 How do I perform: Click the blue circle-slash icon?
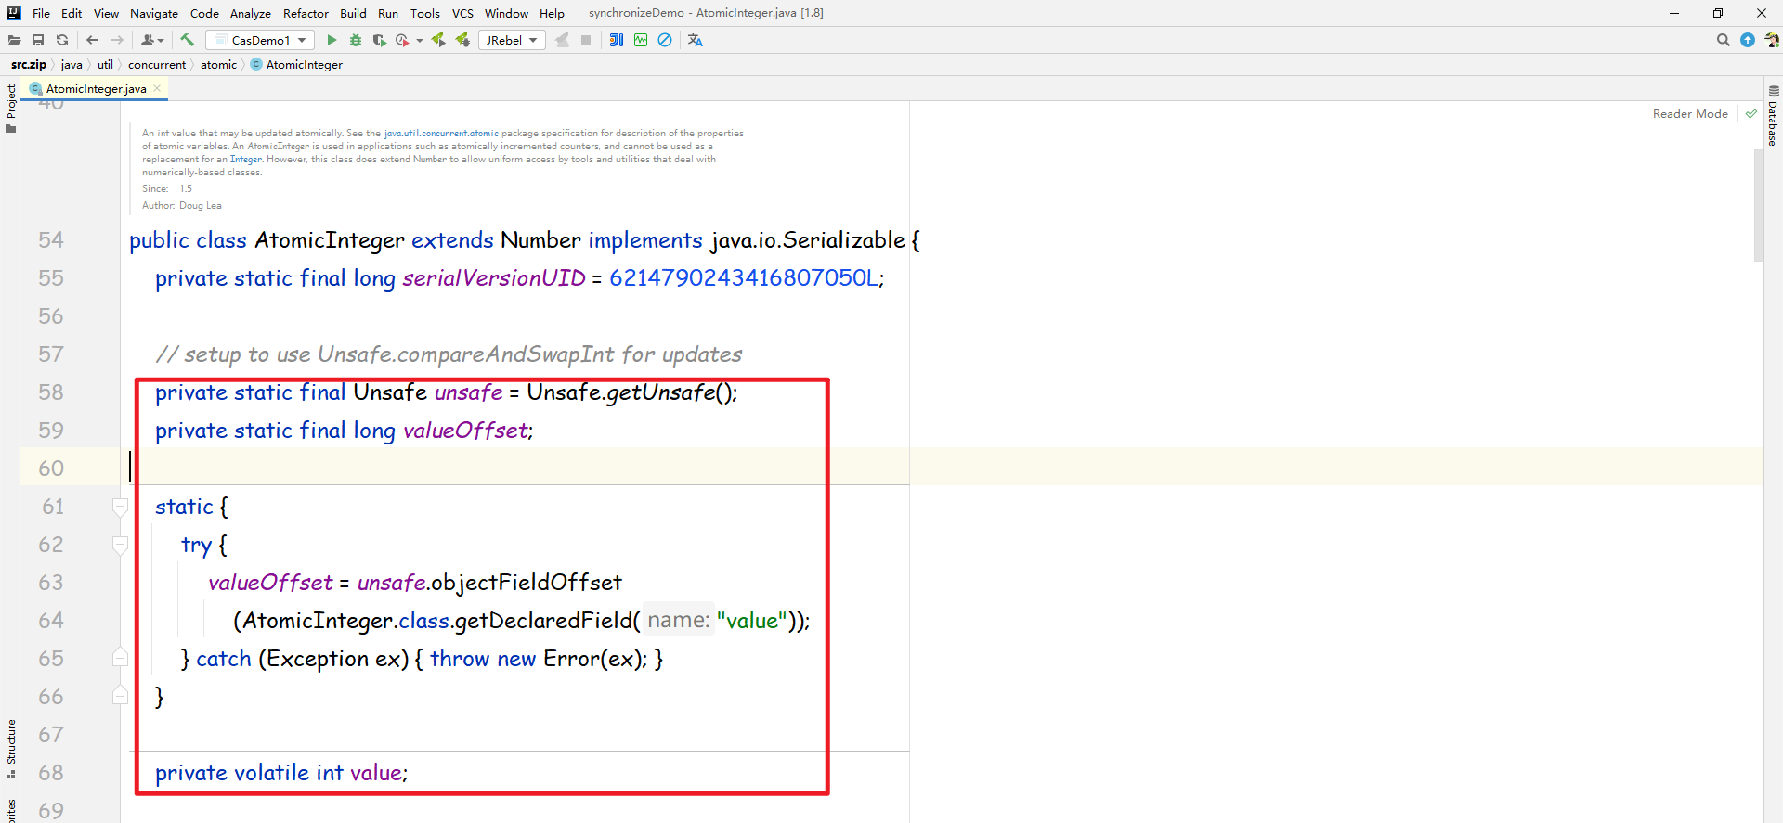[x=665, y=40]
